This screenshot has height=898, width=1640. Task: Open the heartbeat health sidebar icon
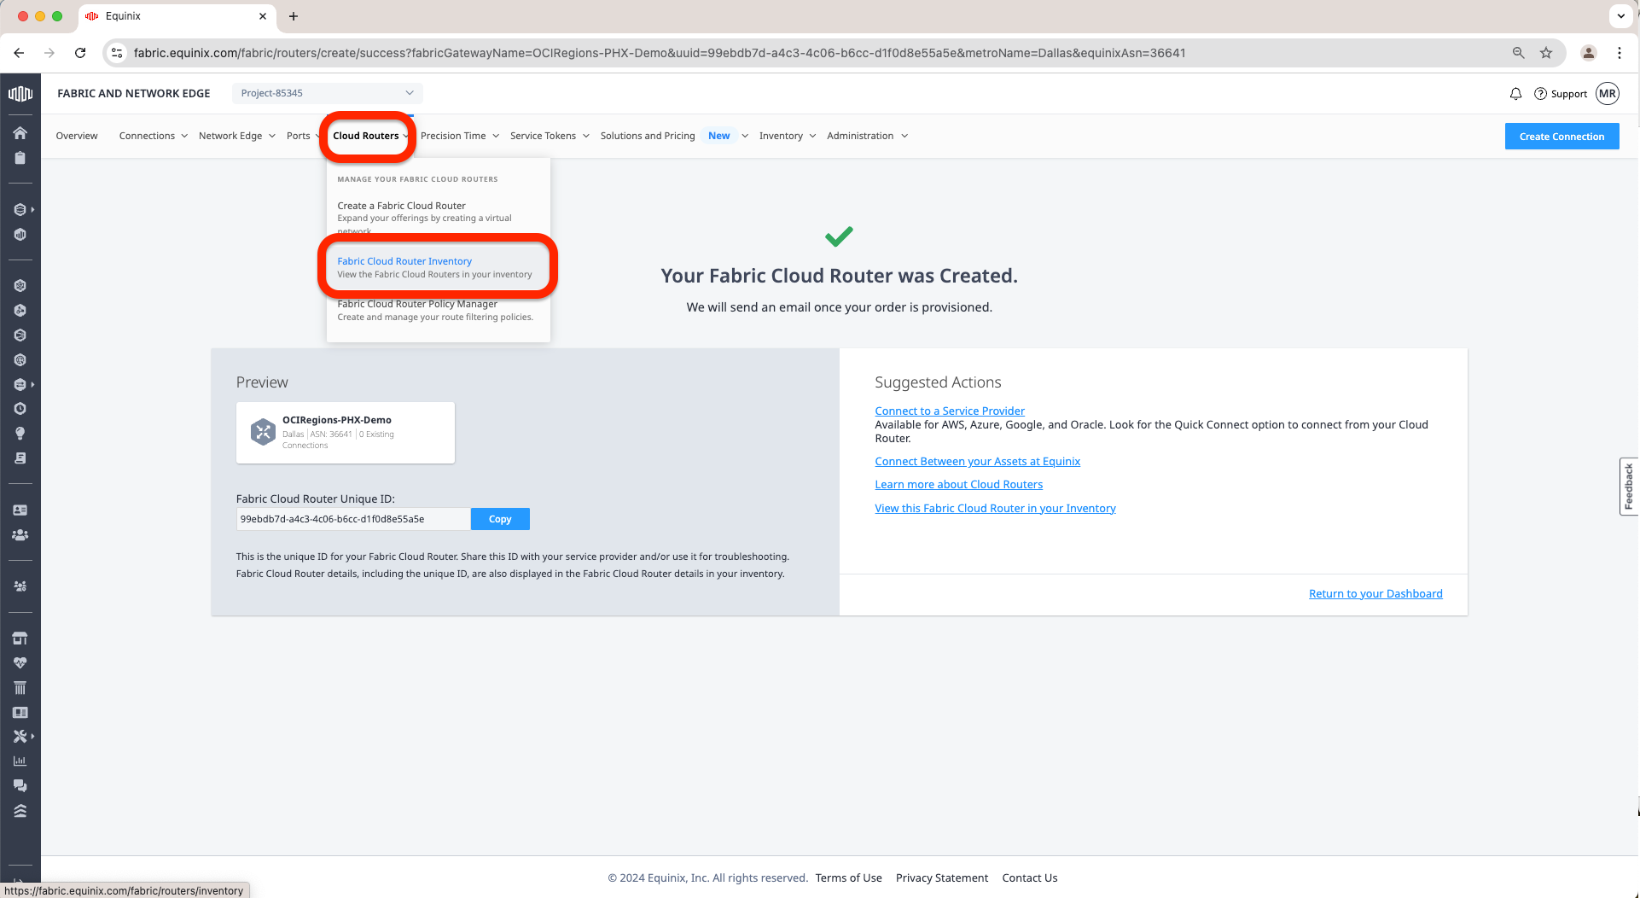click(20, 663)
